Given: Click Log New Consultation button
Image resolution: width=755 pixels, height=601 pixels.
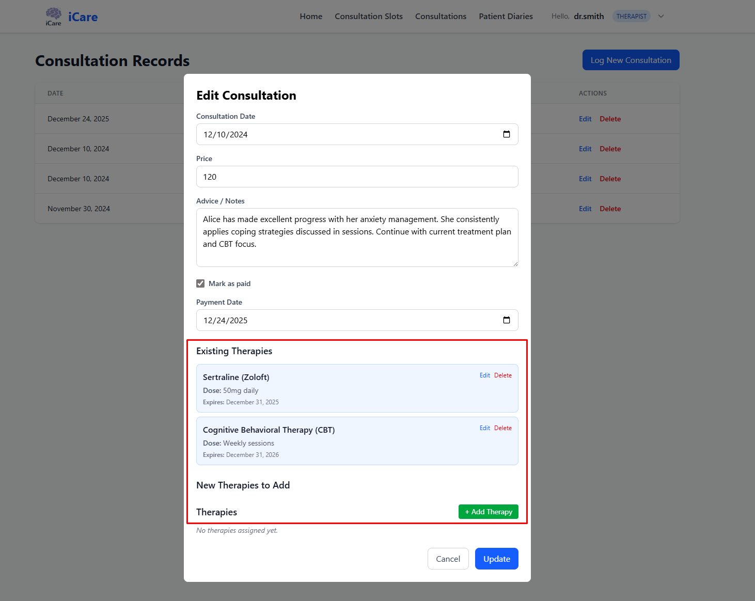Looking at the screenshot, I should pyautogui.click(x=631, y=60).
